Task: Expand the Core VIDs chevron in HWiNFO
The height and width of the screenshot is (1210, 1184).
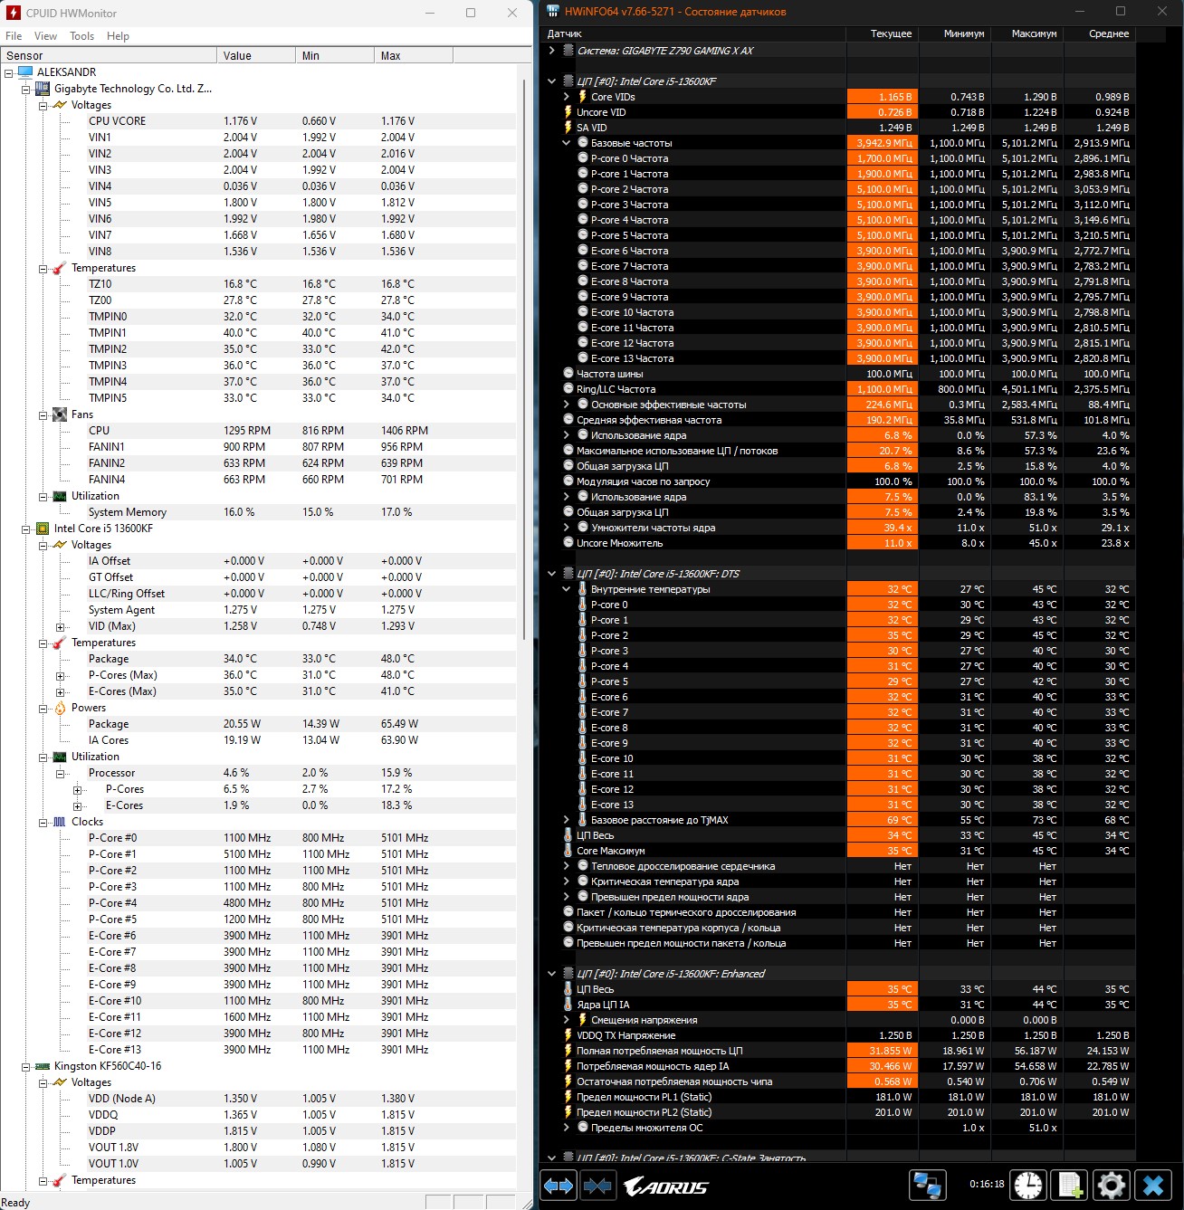Action: click(567, 97)
